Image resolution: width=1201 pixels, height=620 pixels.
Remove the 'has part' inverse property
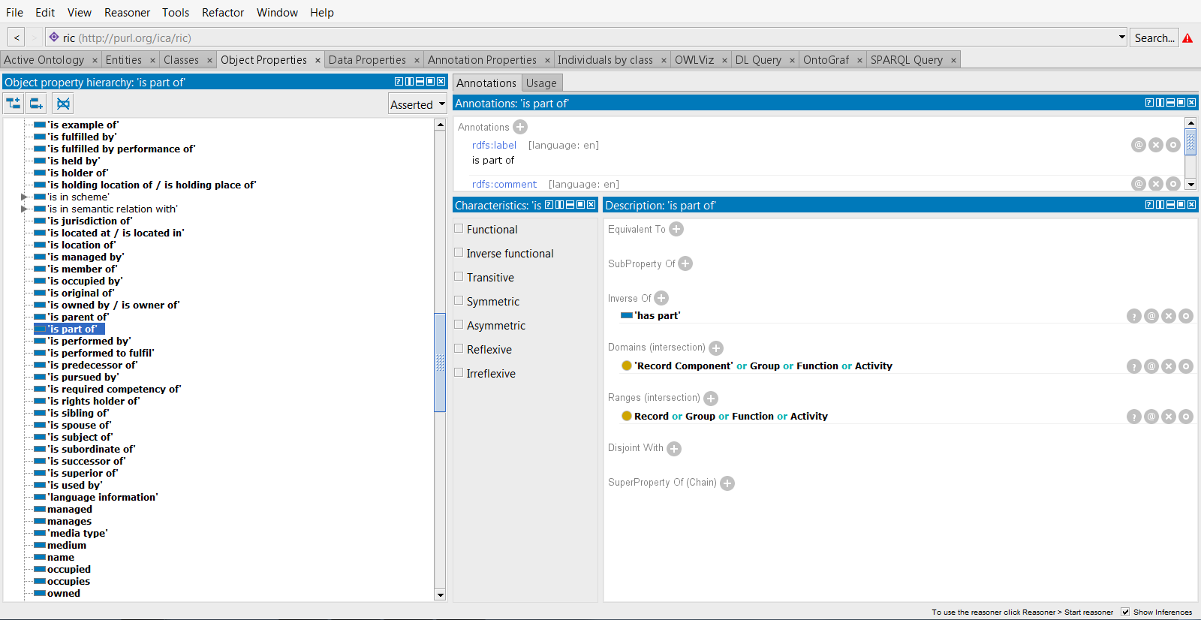pyautogui.click(x=1169, y=316)
